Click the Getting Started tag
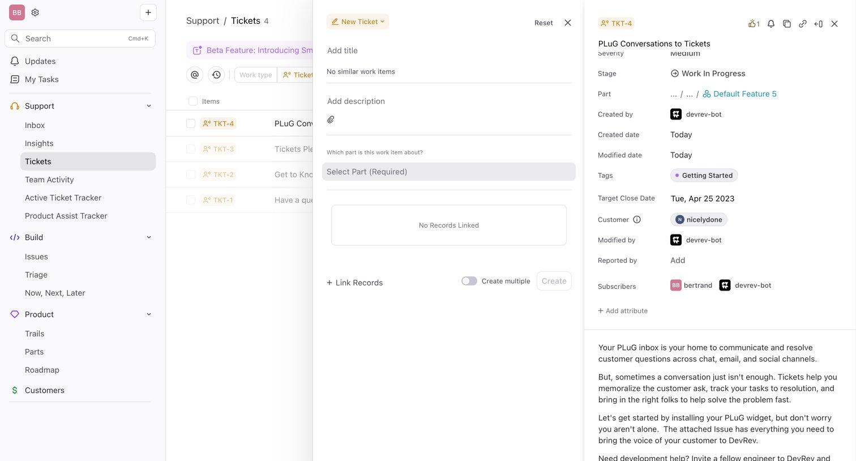Image resolution: width=856 pixels, height=461 pixels. (704, 176)
